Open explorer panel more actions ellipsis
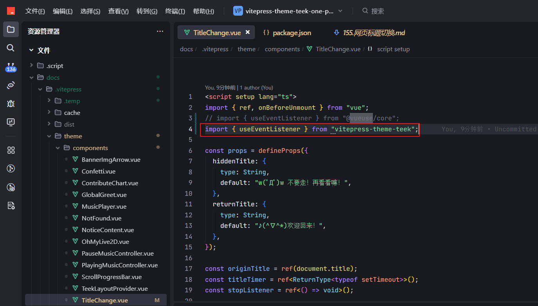Screen dimensions: 538x306 [160, 31]
